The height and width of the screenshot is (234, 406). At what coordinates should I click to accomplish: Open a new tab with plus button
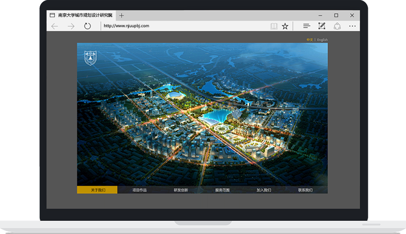[x=122, y=16]
